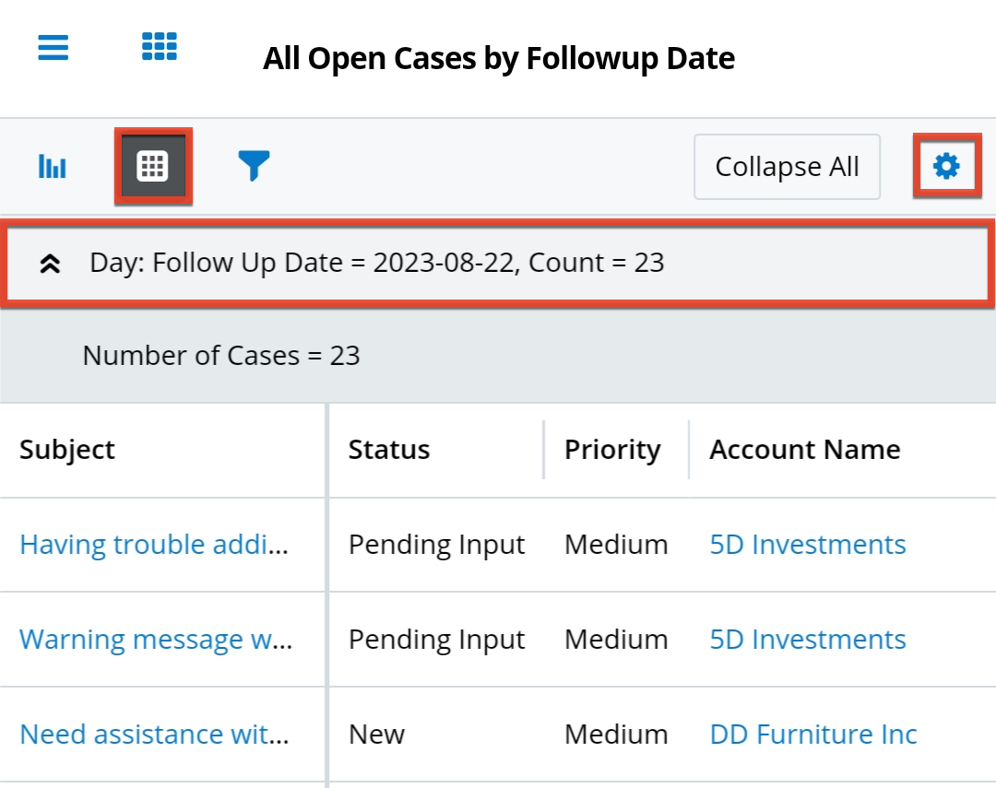Screen dimensions: 996x788
Task: Open 5D Investments account in first row
Action: pos(807,545)
